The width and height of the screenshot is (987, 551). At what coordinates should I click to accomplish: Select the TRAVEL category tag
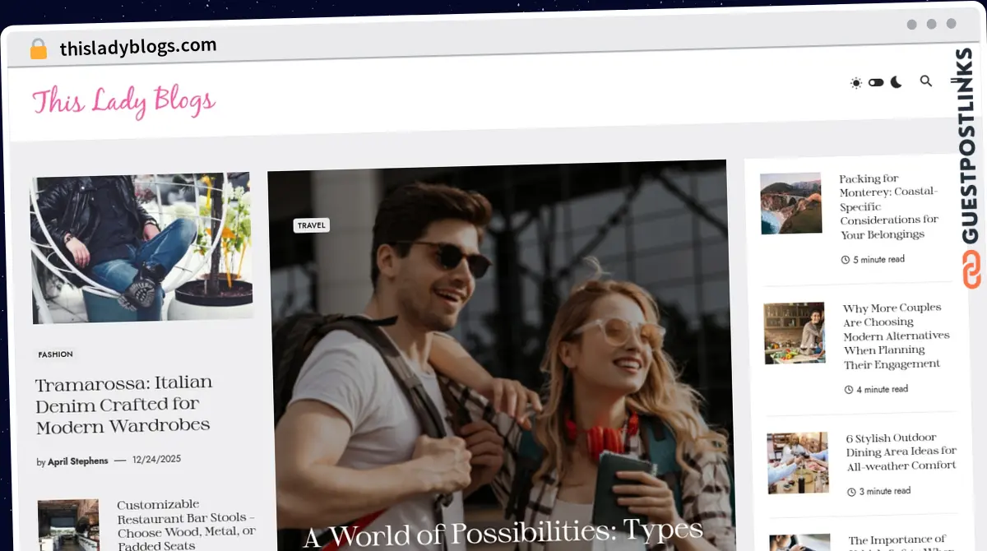click(312, 225)
